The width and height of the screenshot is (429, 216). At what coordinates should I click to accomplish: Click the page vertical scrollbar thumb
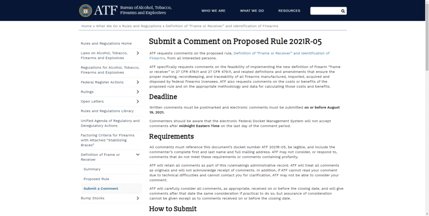click(x=427, y=37)
